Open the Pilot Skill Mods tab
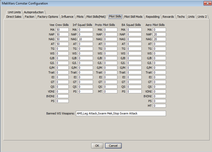Image resolution: width=212 pixels, height=152 pixels. [133, 17]
